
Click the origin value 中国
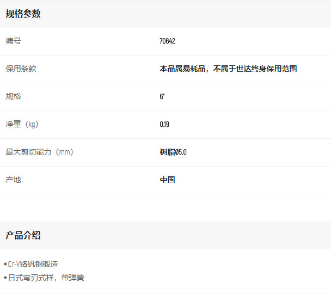click(167, 180)
